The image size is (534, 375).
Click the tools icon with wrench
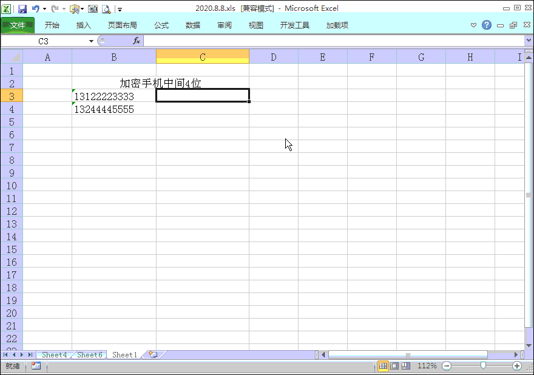[x=75, y=9]
